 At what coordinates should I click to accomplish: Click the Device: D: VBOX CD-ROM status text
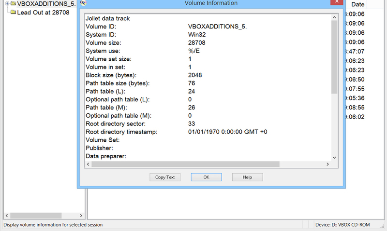coord(342,225)
